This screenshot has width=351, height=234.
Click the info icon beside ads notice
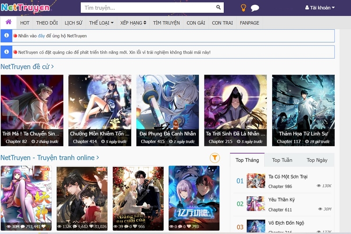coord(7,52)
